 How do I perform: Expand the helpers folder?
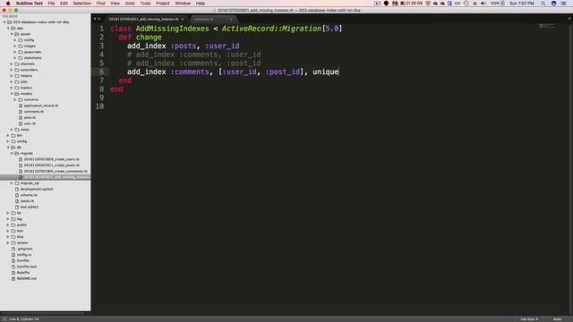pos(12,75)
